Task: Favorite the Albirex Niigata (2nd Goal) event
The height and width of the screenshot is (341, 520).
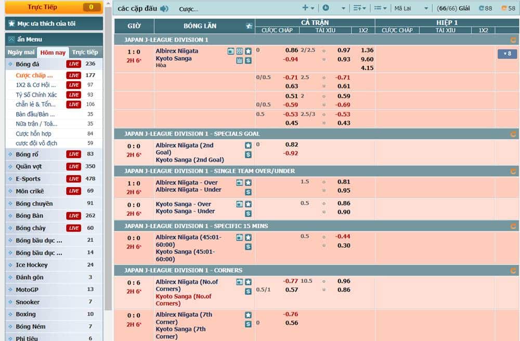Action: pyautogui.click(x=248, y=145)
